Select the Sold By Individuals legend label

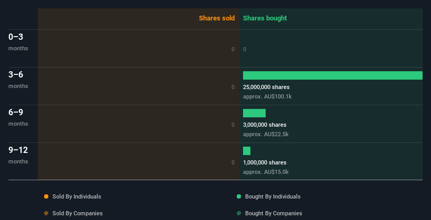click(x=77, y=196)
